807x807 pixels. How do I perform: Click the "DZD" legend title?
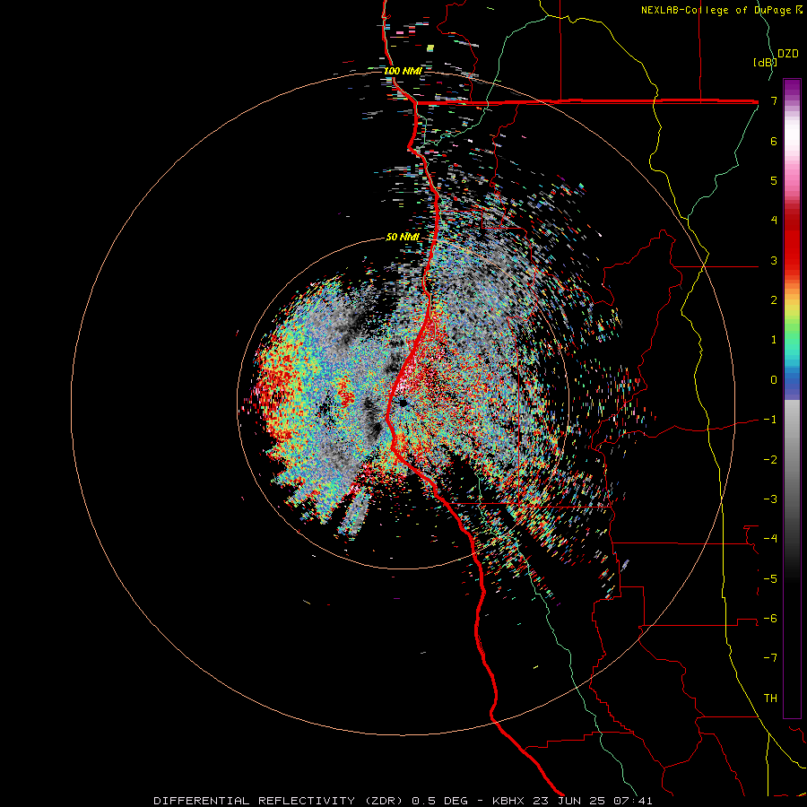[788, 54]
